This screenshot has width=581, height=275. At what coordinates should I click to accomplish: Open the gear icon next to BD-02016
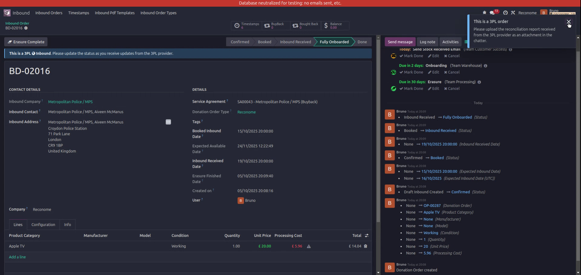point(26,28)
